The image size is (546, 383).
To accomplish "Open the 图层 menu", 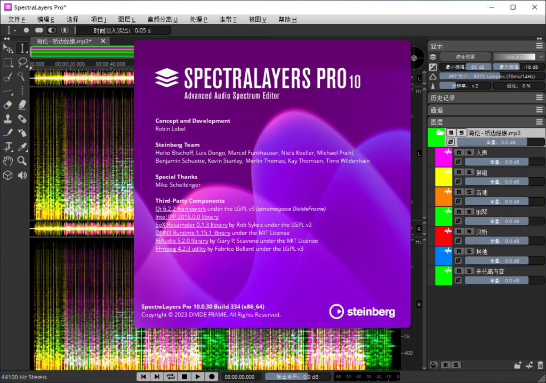I will [x=126, y=20].
